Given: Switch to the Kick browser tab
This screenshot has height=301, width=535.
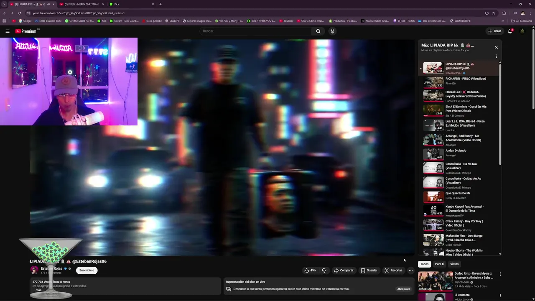Looking at the screenshot, I should (x=132, y=4).
